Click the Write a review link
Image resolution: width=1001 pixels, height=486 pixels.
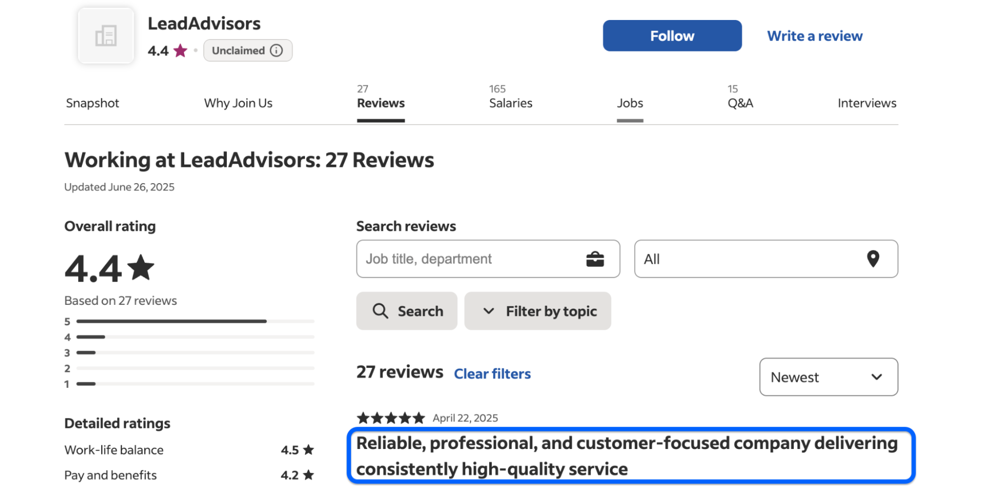[815, 36]
